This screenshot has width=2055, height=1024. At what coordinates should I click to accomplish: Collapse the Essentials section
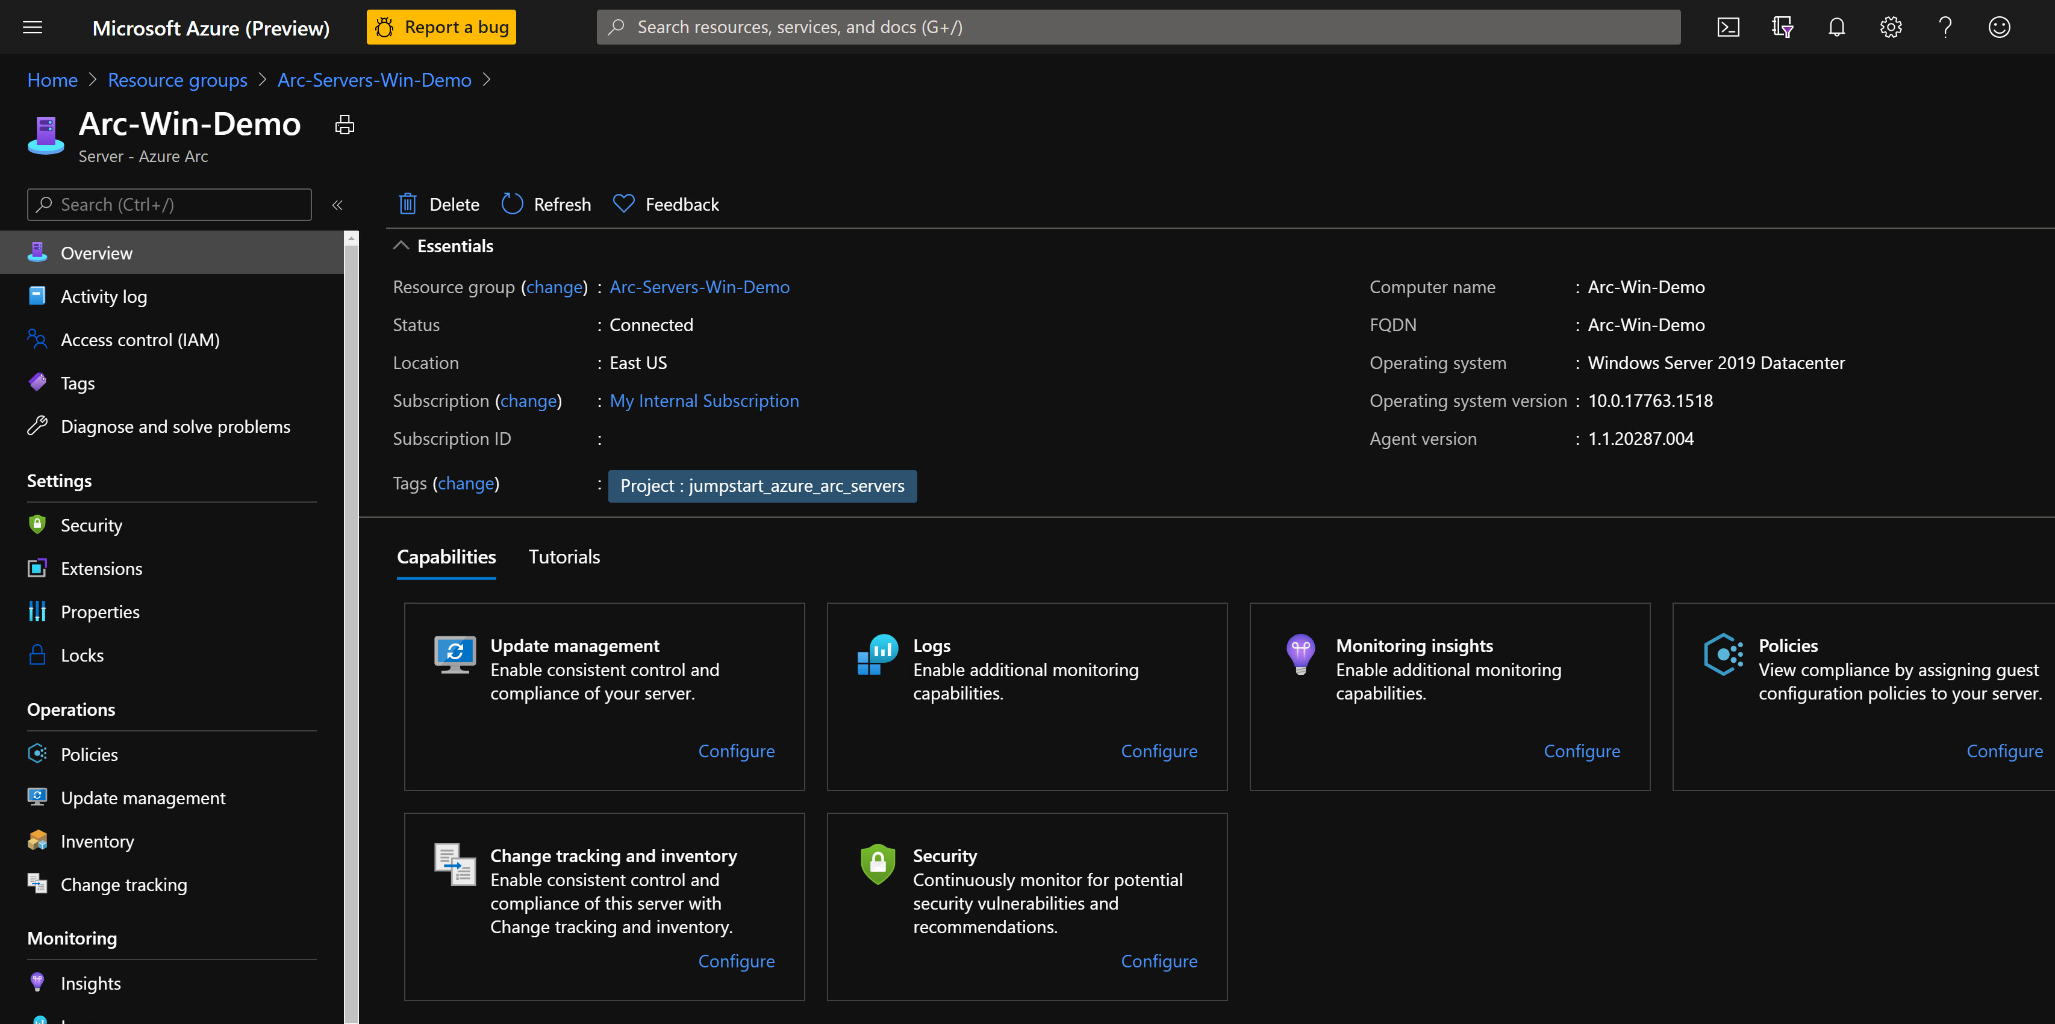pos(401,246)
